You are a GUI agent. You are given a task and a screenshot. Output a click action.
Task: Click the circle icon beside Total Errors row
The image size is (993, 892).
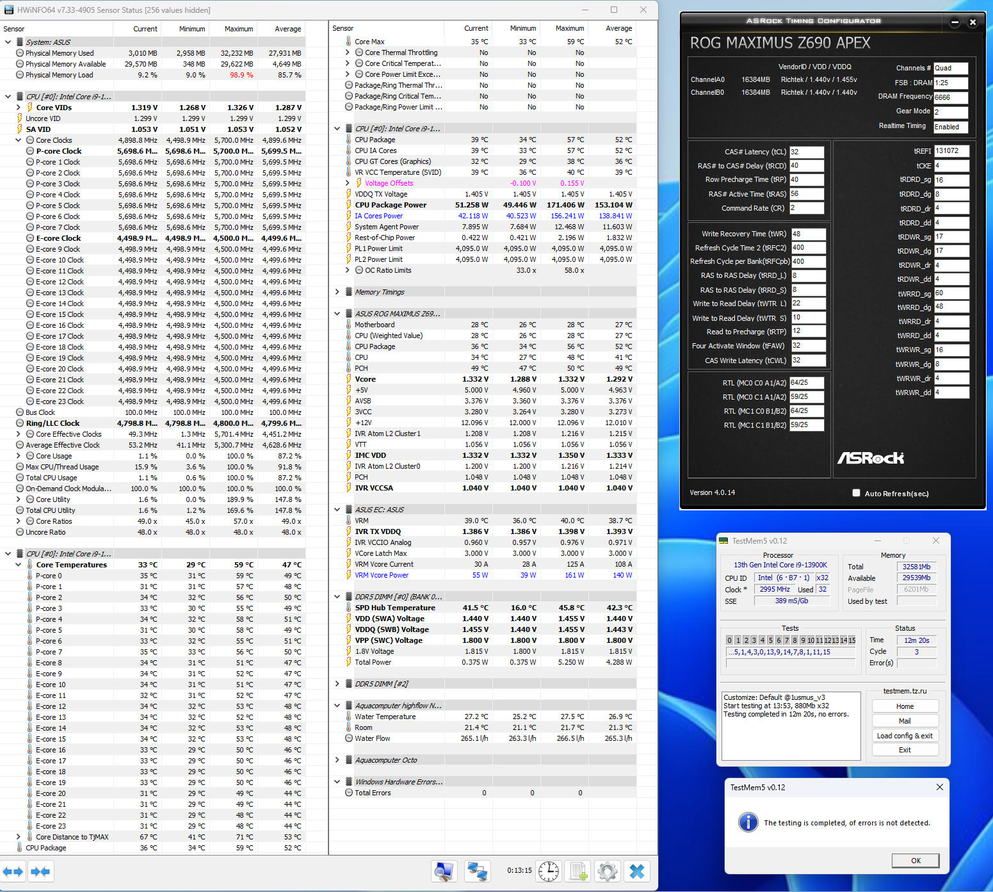(349, 793)
